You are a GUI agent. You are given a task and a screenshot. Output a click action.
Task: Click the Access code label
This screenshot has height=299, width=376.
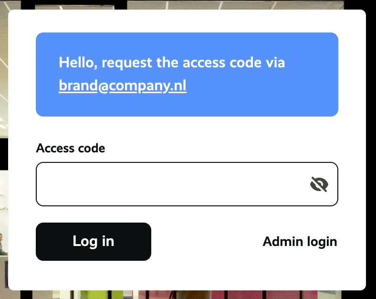pos(71,148)
